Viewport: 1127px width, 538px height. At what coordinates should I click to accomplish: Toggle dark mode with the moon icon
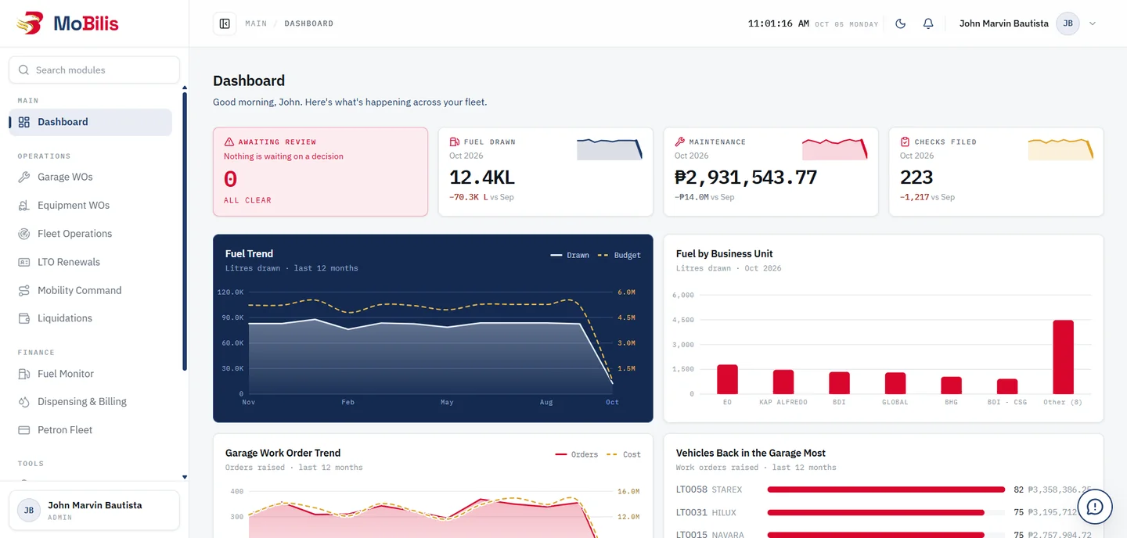[x=900, y=23]
